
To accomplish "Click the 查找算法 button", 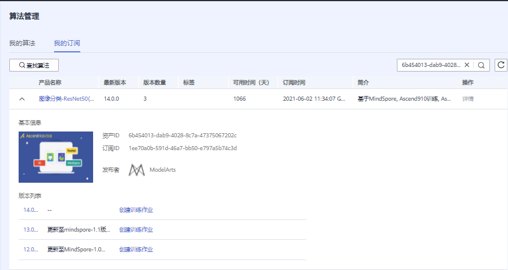I will tap(34, 65).
